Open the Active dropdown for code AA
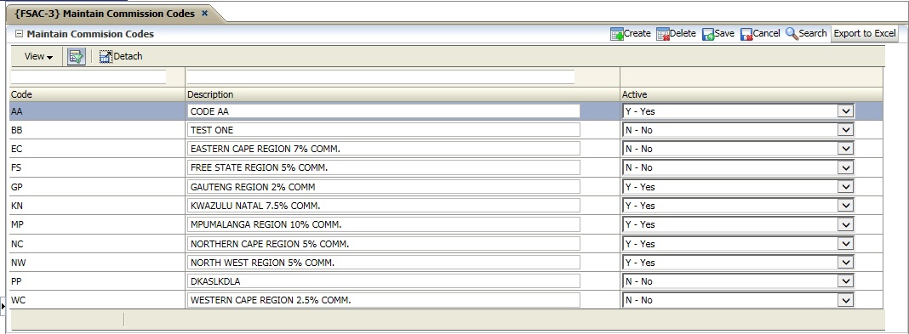Viewport: 909px width, 334px height. (846, 111)
